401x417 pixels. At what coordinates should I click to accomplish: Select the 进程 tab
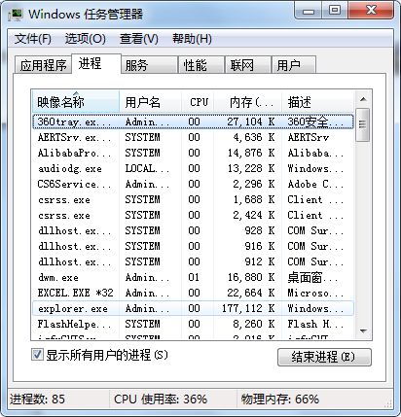click(96, 63)
